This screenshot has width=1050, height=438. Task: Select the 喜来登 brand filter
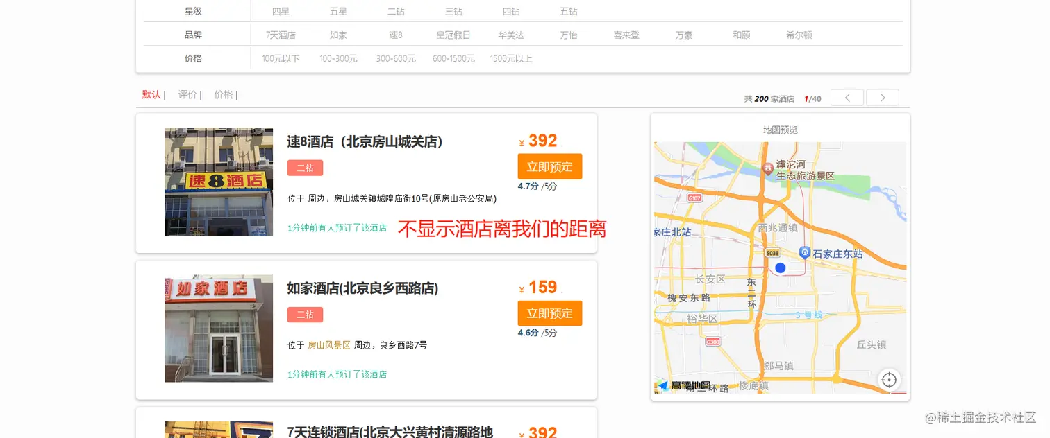pos(626,35)
